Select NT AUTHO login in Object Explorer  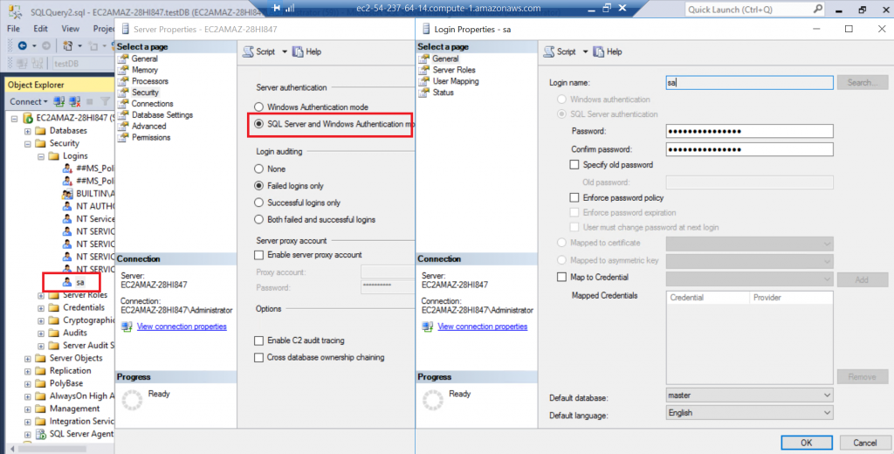click(x=88, y=206)
